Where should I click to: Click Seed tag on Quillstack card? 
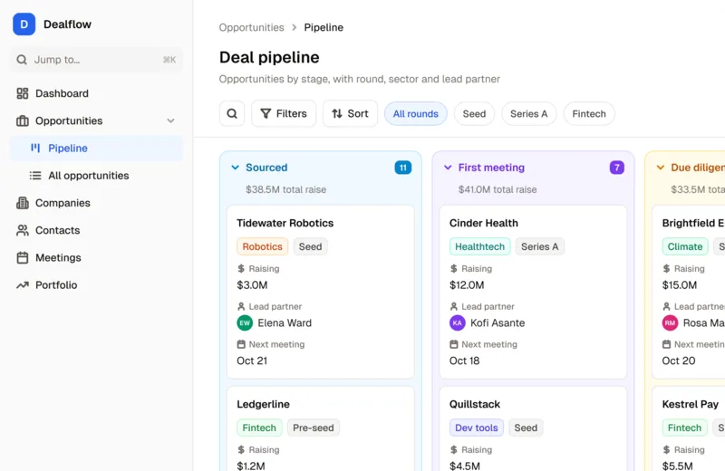pyautogui.click(x=526, y=428)
